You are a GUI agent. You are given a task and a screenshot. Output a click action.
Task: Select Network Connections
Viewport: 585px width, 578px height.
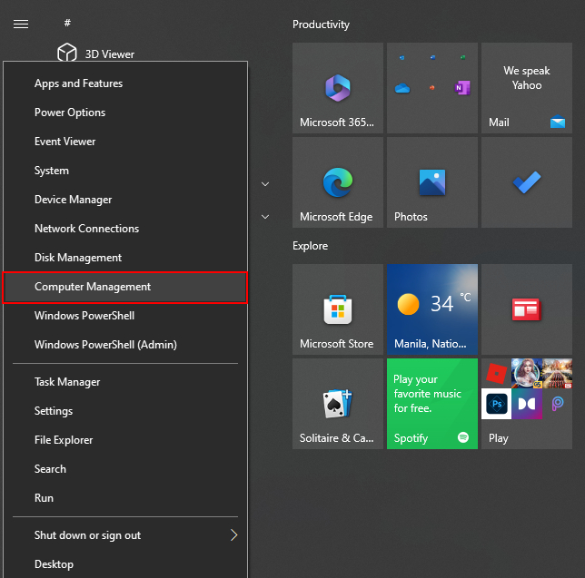tap(125, 229)
